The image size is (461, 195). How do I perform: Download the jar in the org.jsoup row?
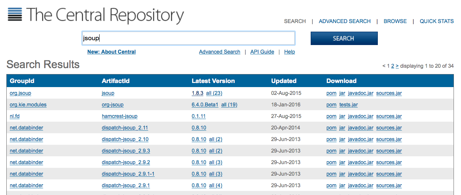(x=342, y=93)
